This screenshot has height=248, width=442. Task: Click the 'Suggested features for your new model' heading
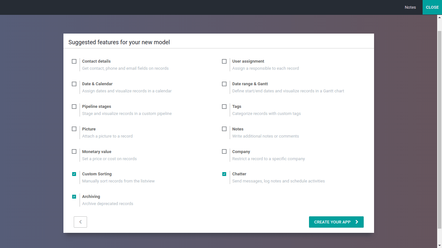pyautogui.click(x=119, y=42)
